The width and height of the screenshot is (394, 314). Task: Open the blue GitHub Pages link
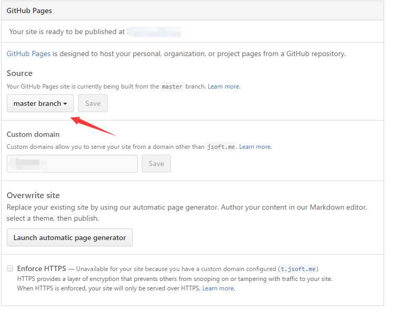[28, 53]
